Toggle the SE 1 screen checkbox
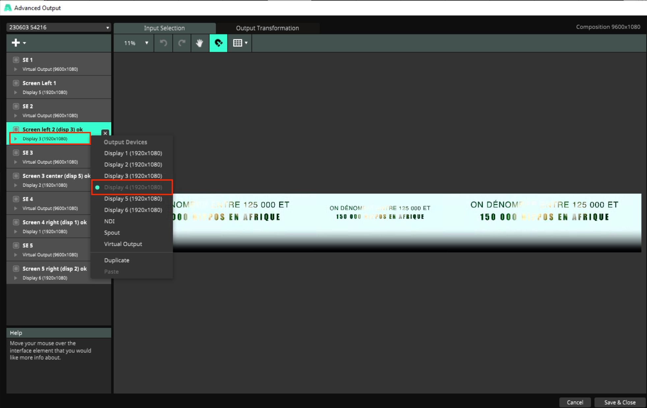The width and height of the screenshot is (647, 408). [x=16, y=60]
